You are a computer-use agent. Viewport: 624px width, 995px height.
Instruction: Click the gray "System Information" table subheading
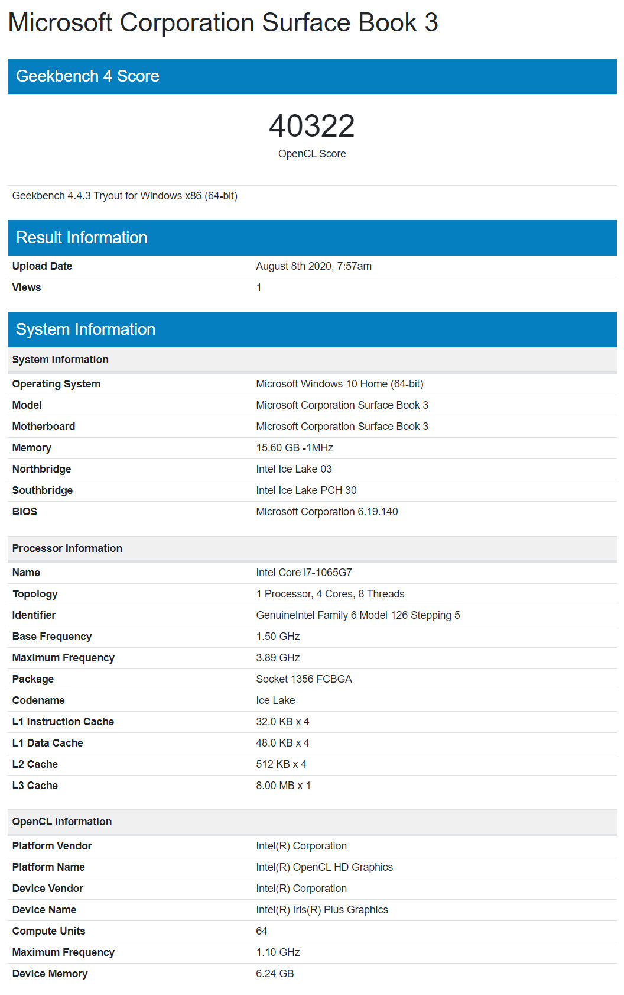click(312, 360)
